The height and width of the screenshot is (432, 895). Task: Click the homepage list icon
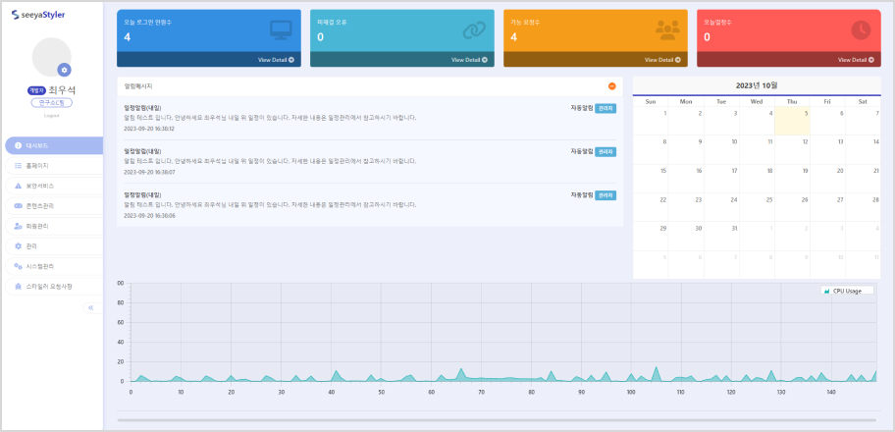click(19, 166)
